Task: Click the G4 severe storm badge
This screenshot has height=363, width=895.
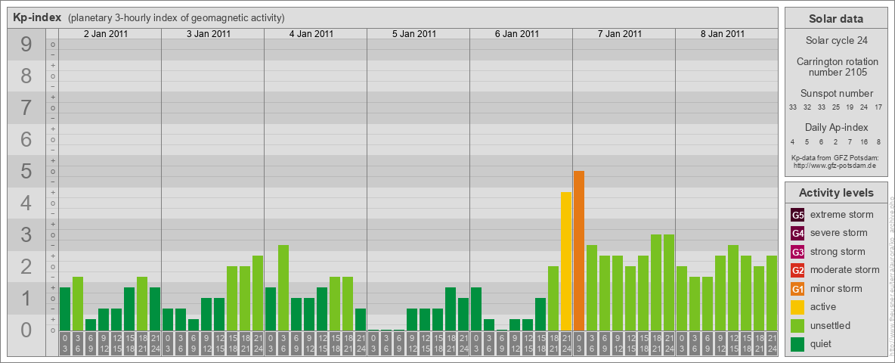Action: [798, 233]
